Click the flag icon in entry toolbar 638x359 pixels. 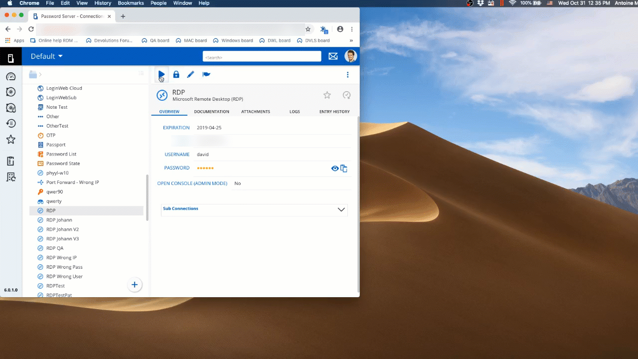coord(206,75)
